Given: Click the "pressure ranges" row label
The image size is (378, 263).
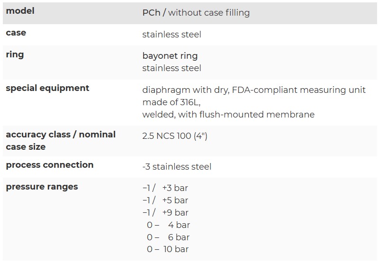Looking at the screenshot, I should tap(42, 187).
